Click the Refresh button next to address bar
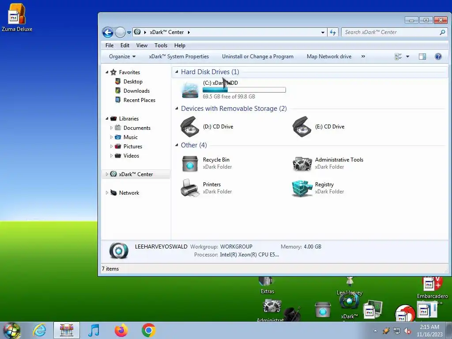Image resolution: width=452 pixels, height=339 pixels. (x=333, y=33)
